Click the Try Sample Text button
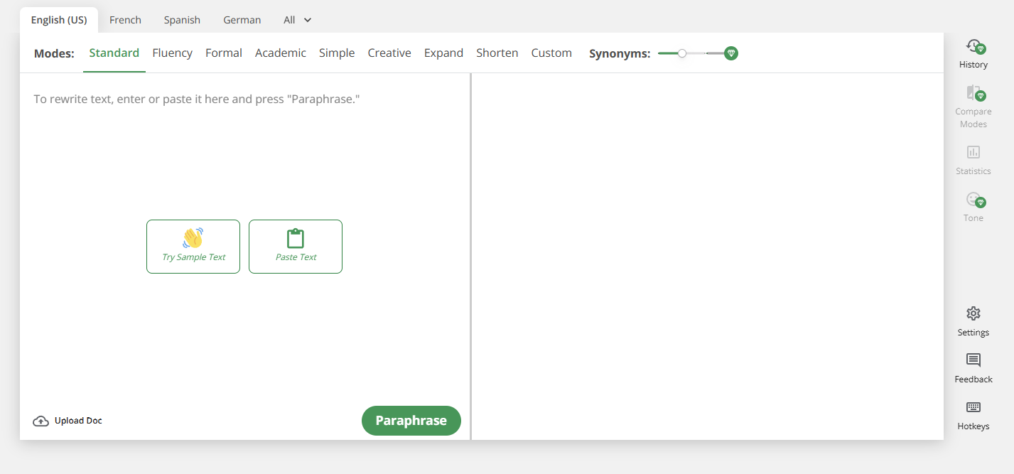 click(x=193, y=247)
